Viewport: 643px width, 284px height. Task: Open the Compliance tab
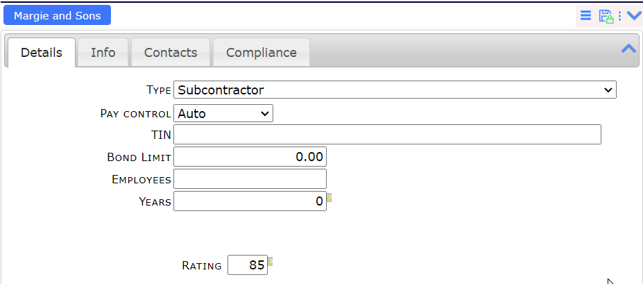click(x=262, y=53)
